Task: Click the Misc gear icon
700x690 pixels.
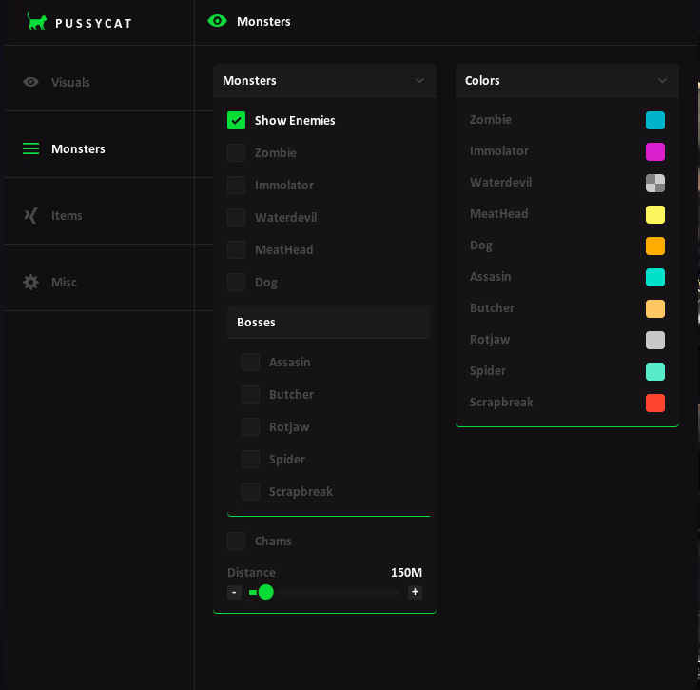Action: 30,283
